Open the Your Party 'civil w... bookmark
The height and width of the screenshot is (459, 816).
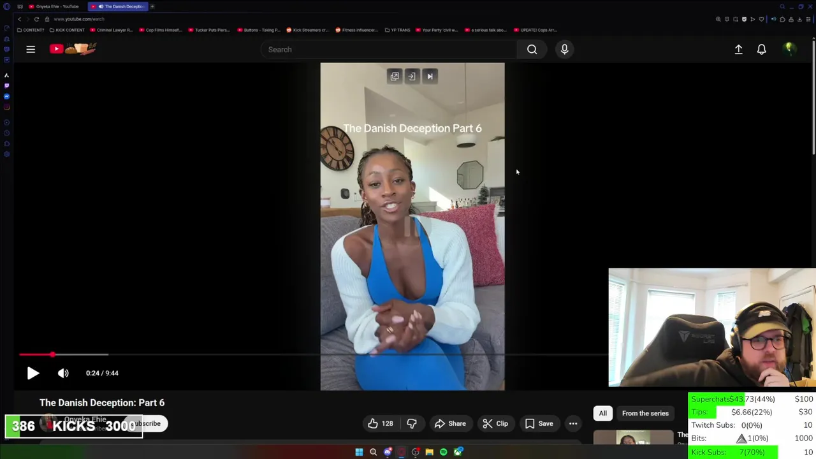pos(437,30)
